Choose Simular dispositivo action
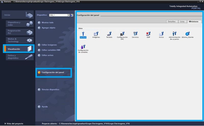 click(48, 90)
